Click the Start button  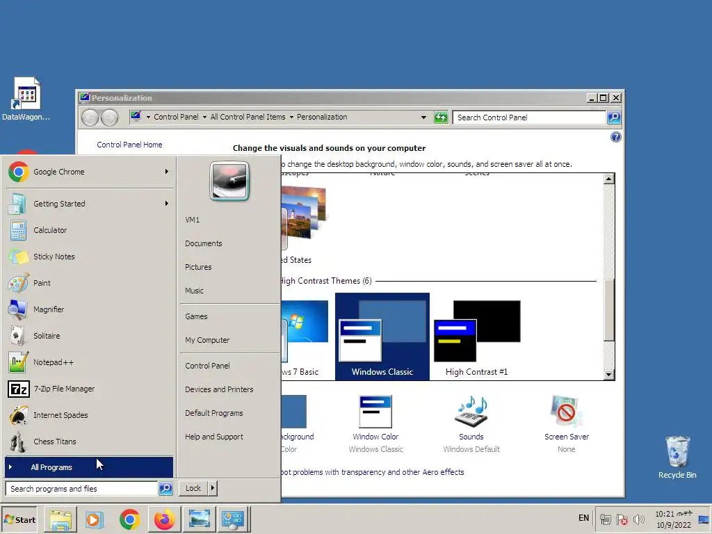[19, 519]
